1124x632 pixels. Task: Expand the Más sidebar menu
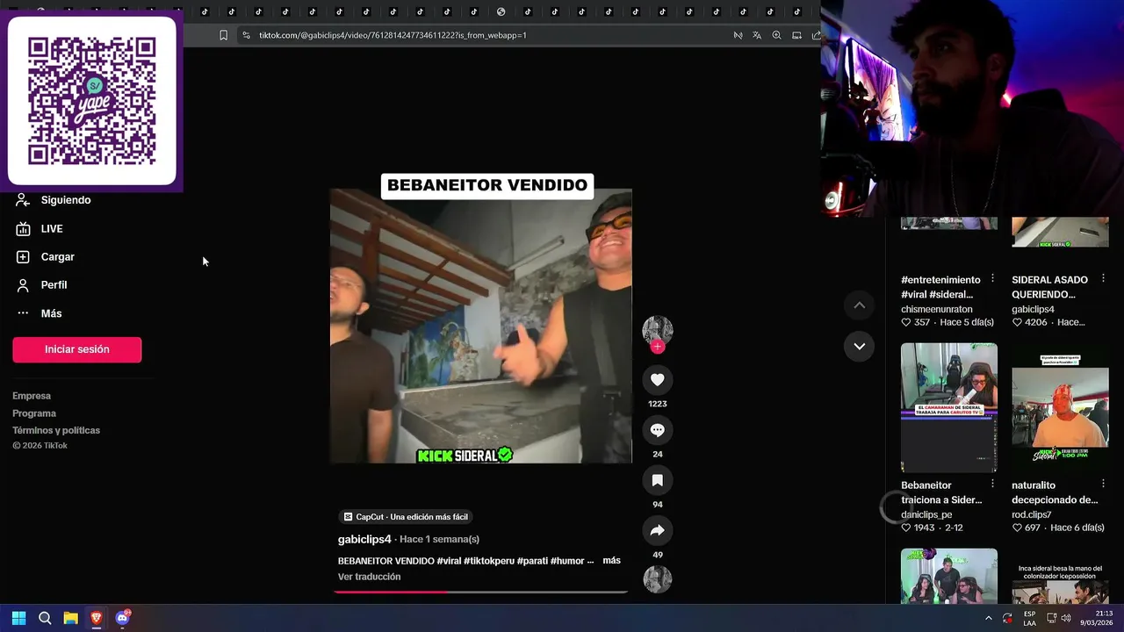click(40, 313)
